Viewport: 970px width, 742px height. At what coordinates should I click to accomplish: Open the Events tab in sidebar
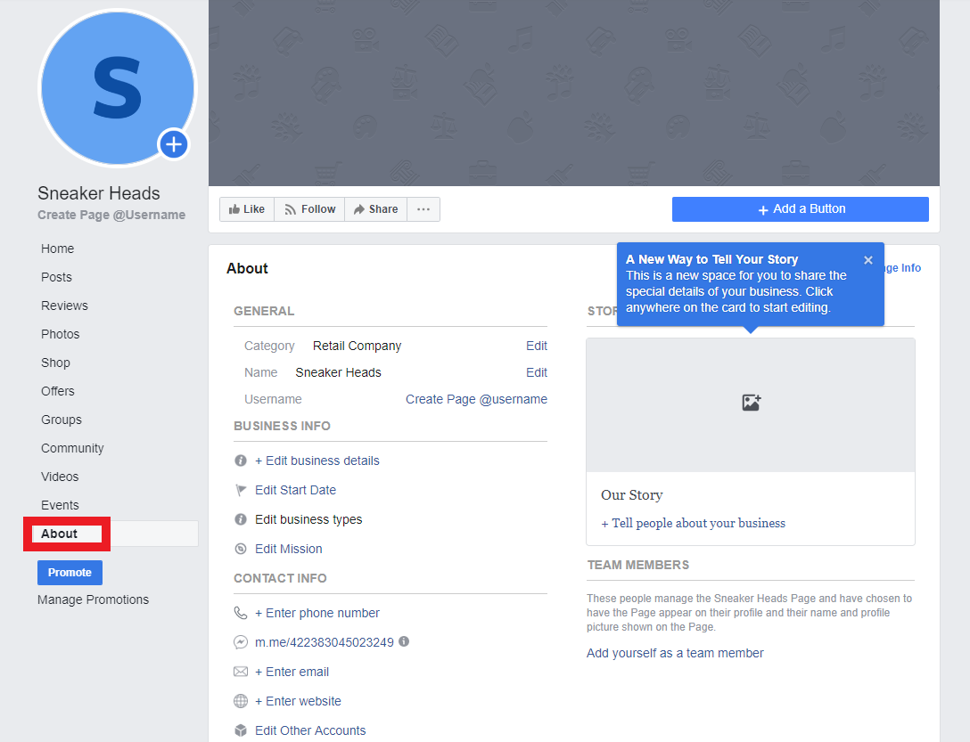[x=60, y=505]
